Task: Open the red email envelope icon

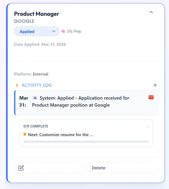Action: click(x=151, y=97)
